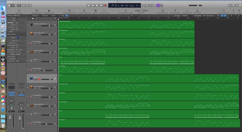Click the Abschnitt schneiden icon
Viewport: 242px width, 132px height.
coord(175,11)
